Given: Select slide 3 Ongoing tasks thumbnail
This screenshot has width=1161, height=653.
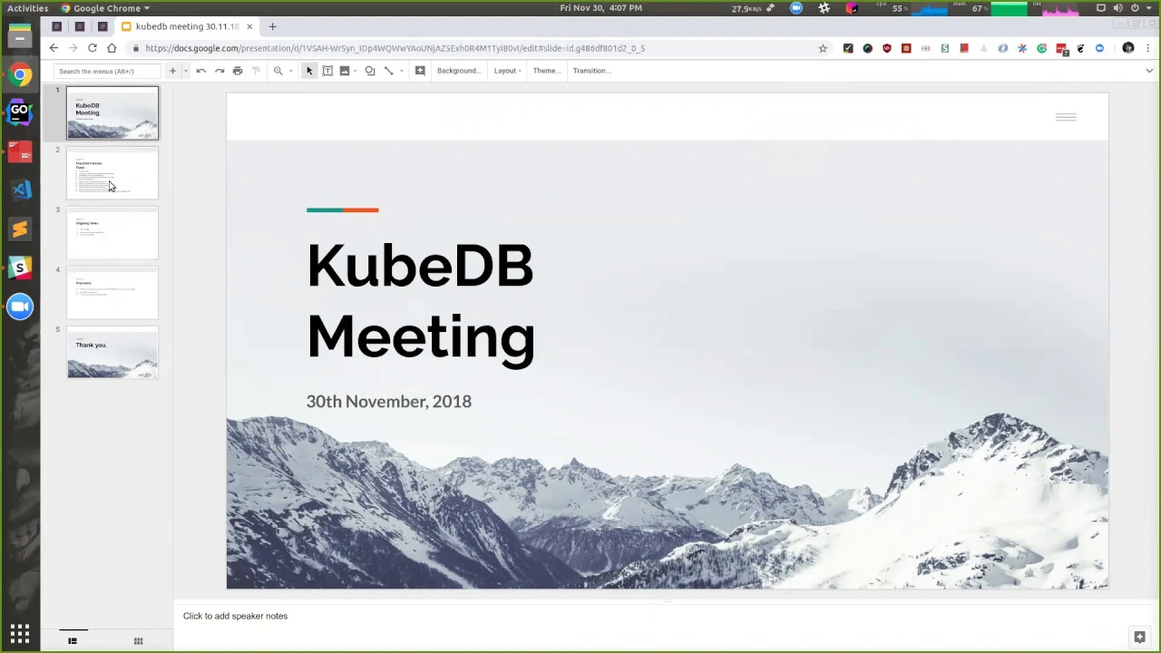Looking at the screenshot, I should 112,233.
